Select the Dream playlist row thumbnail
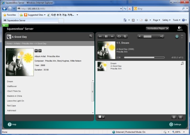 (x=102, y=66)
